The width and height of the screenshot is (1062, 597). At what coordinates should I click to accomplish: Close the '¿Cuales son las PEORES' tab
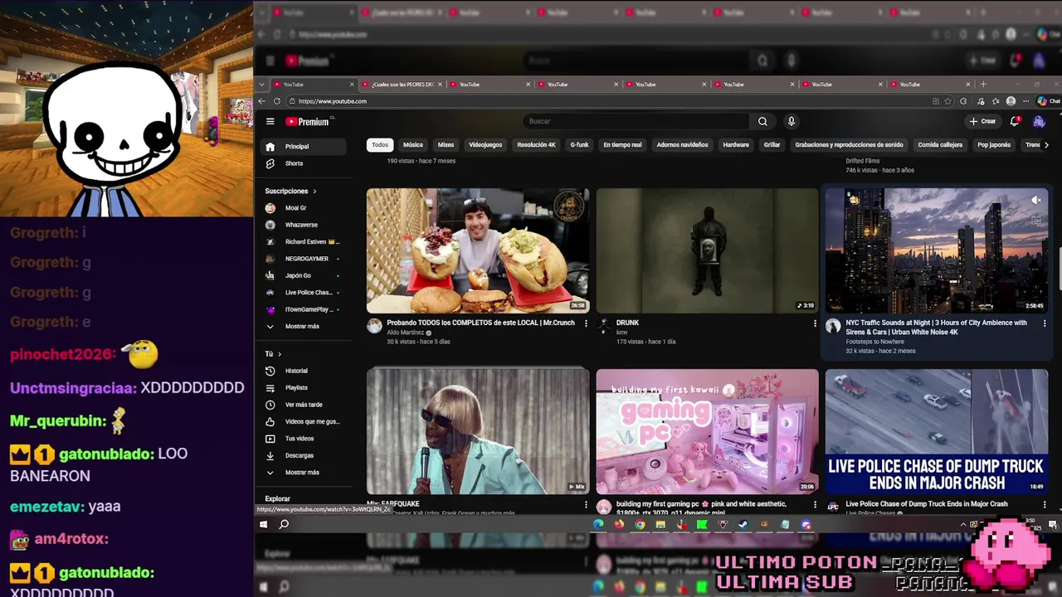(441, 84)
